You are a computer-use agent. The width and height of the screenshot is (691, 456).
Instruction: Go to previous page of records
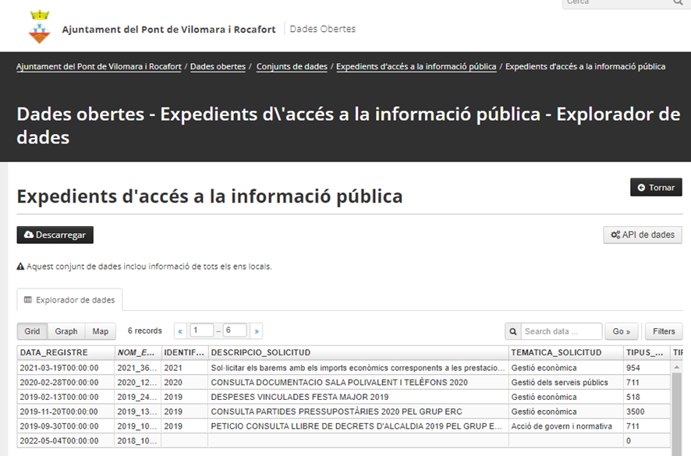click(180, 331)
